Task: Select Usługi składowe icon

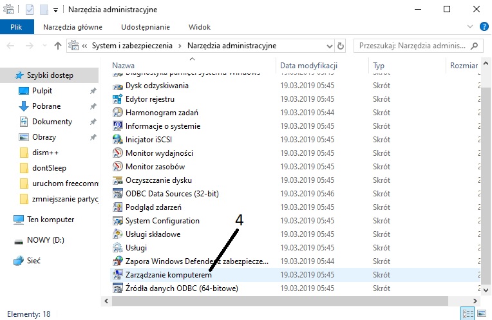Action: coord(118,234)
